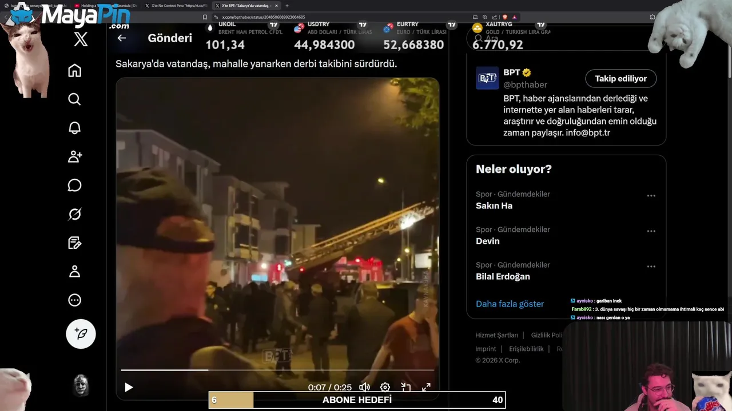Open chat messages from the sidebar
732x411 pixels.
coord(74,186)
